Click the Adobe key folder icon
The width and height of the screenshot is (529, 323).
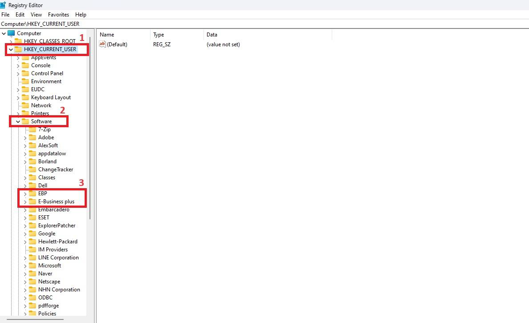(x=33, y=137)
